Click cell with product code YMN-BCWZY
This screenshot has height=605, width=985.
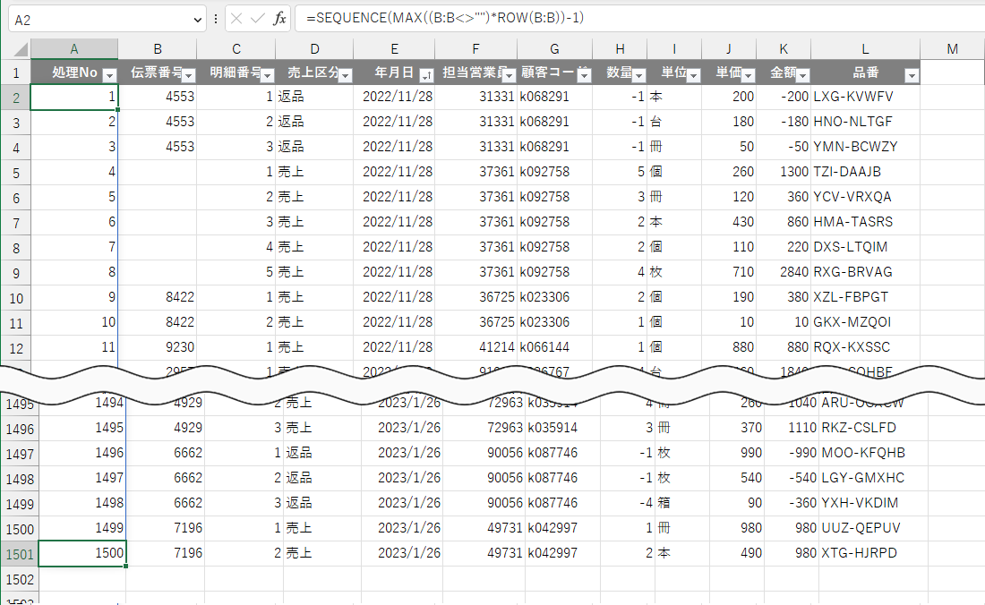point(865,147)
